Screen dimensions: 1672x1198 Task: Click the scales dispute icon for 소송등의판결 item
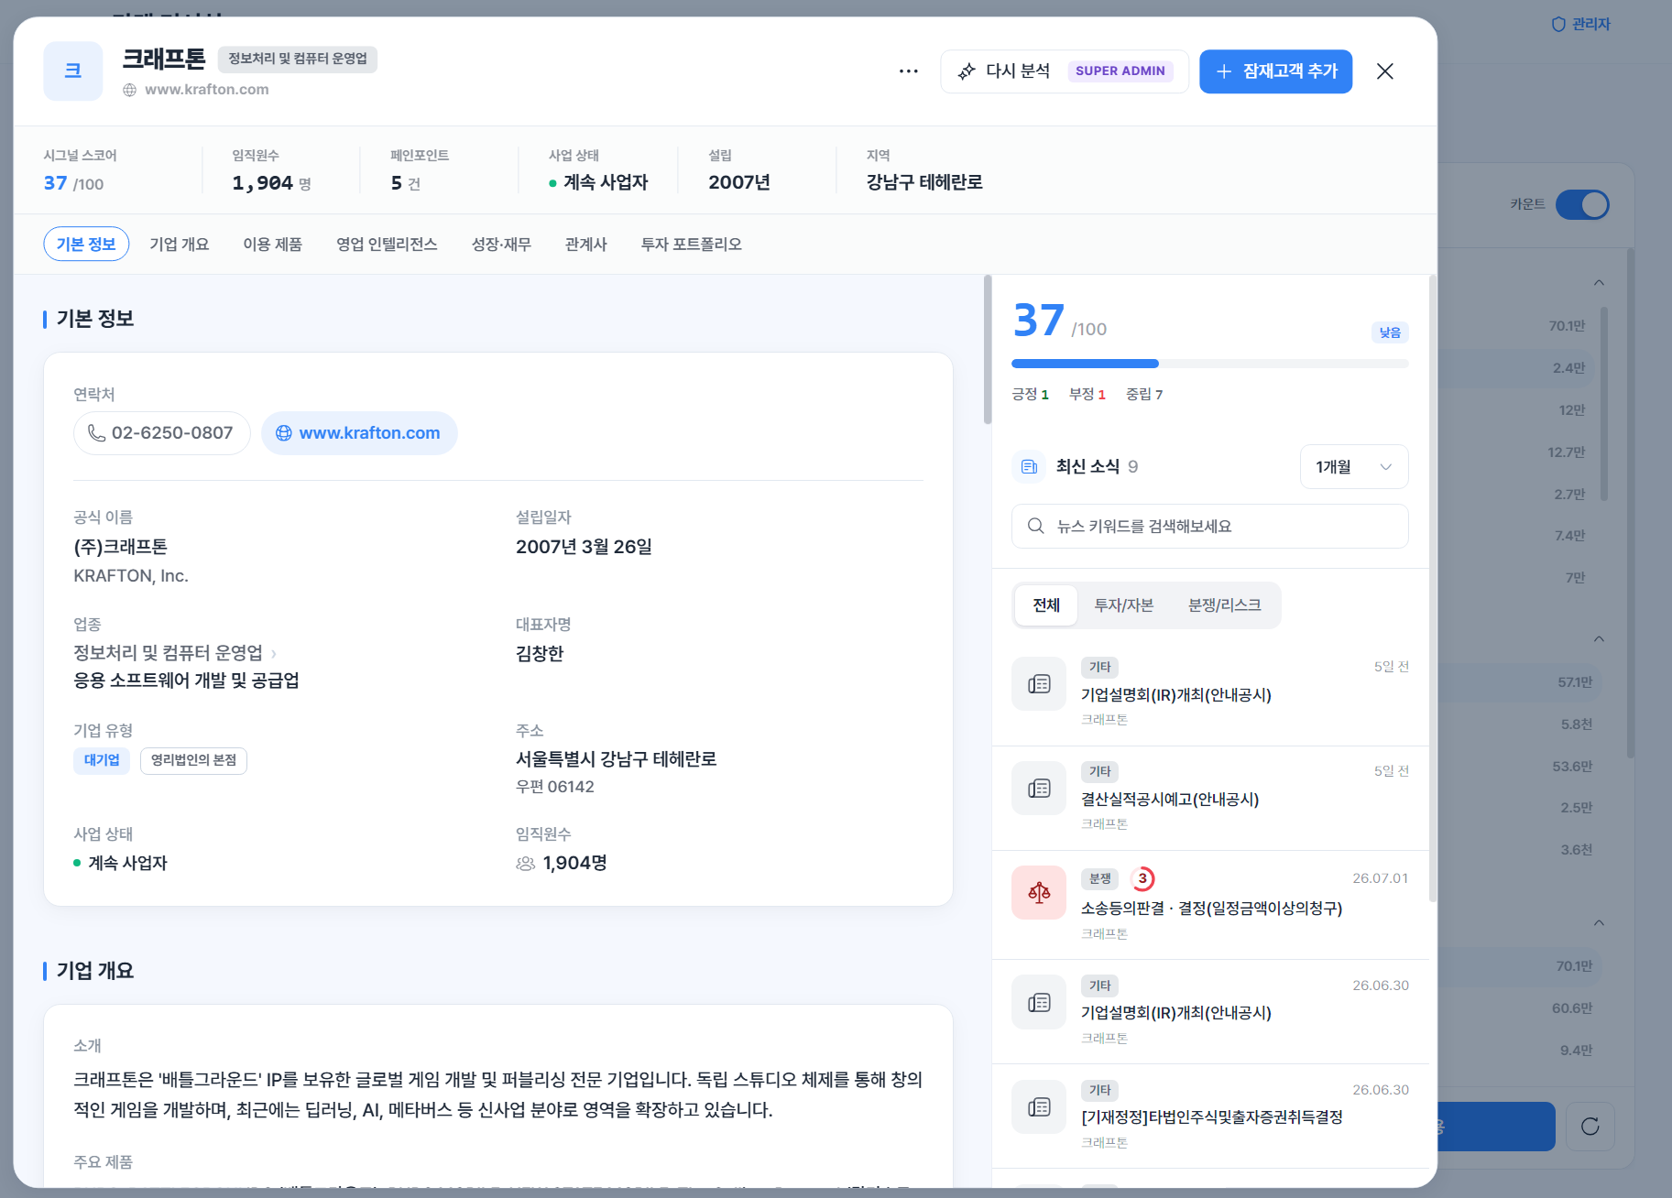click(x=1039, y=892)
